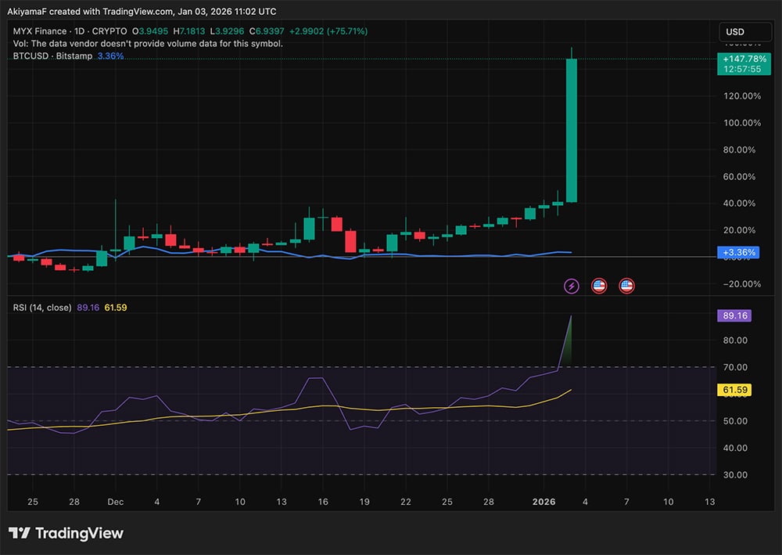Click the green +147.78% price label
The image size is (782, 555).
pyautogui.click(x=744, y=59)
